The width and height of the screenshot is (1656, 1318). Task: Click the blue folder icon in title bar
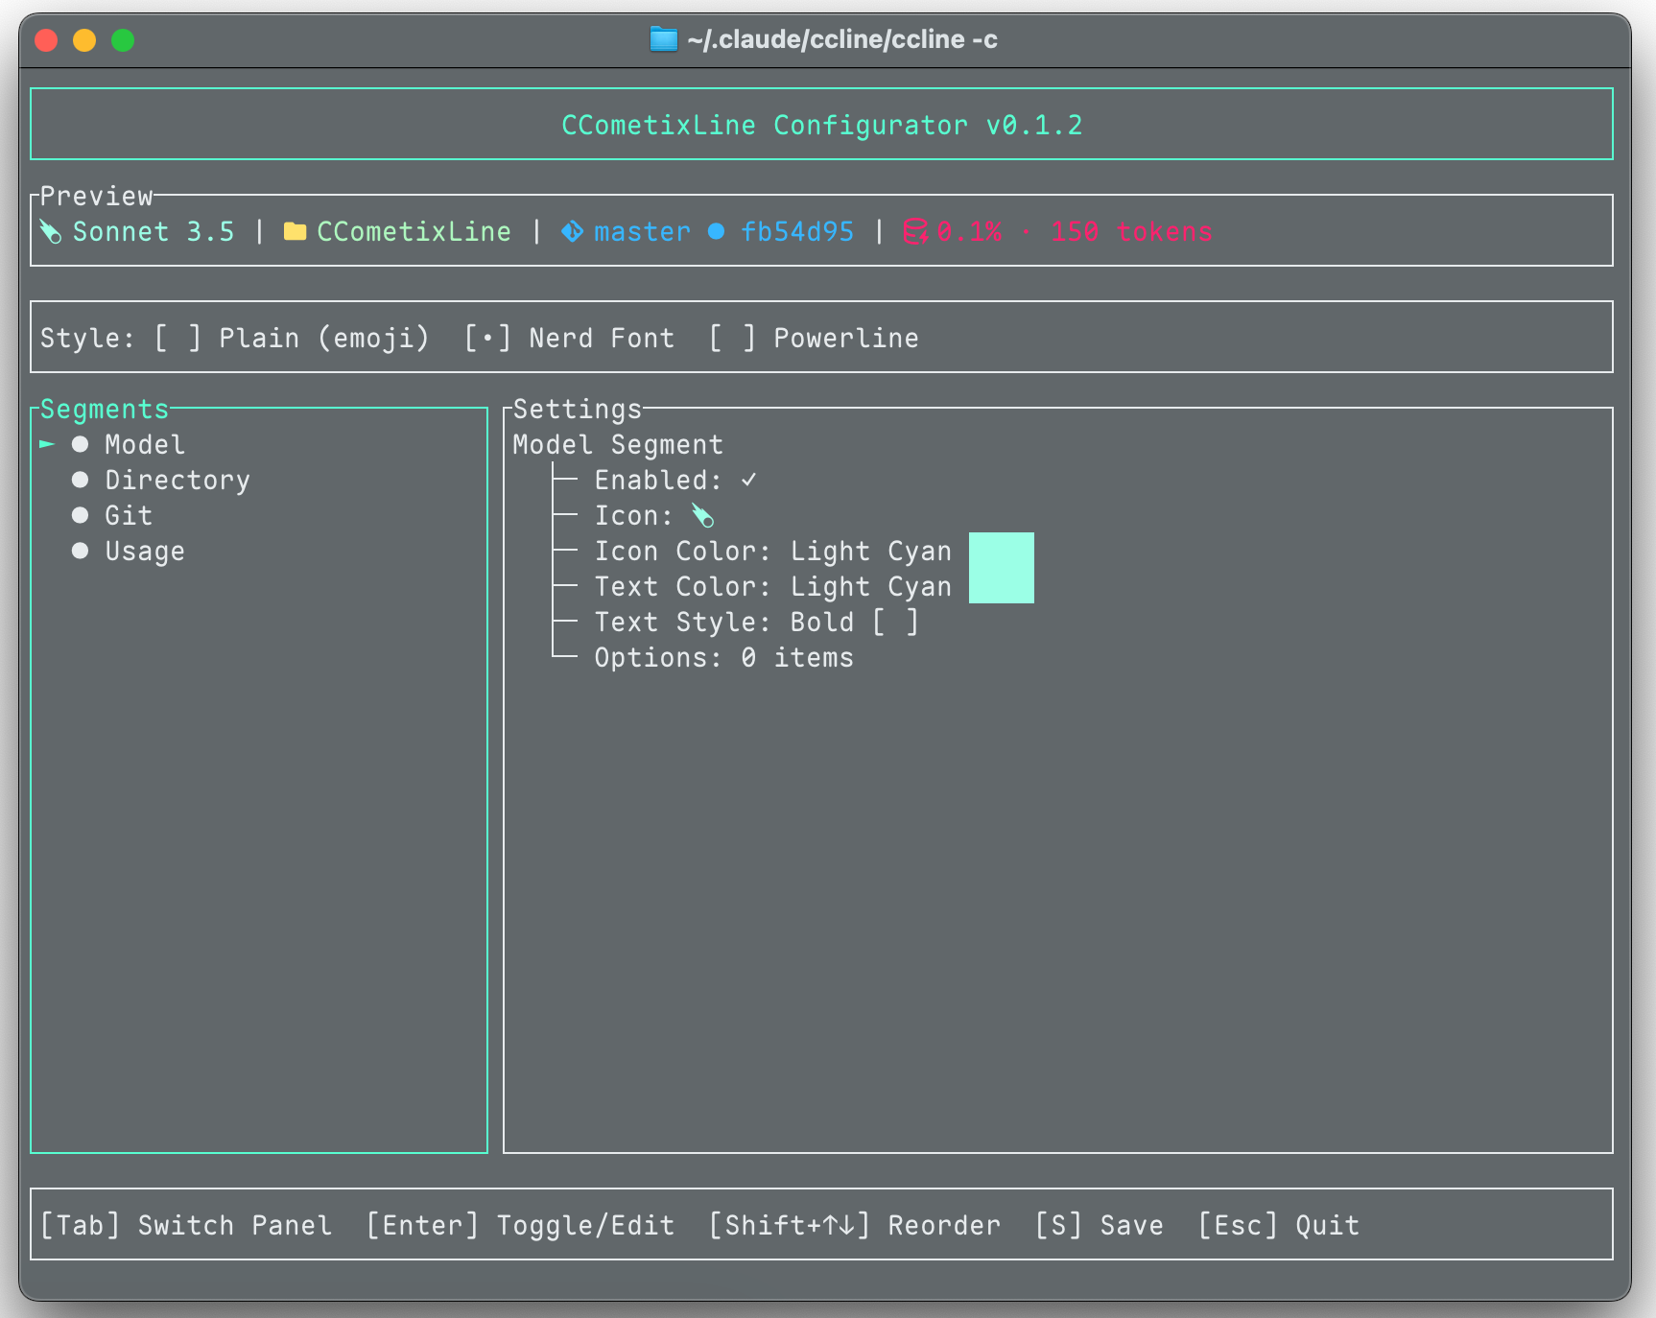[x=663, y=39]
